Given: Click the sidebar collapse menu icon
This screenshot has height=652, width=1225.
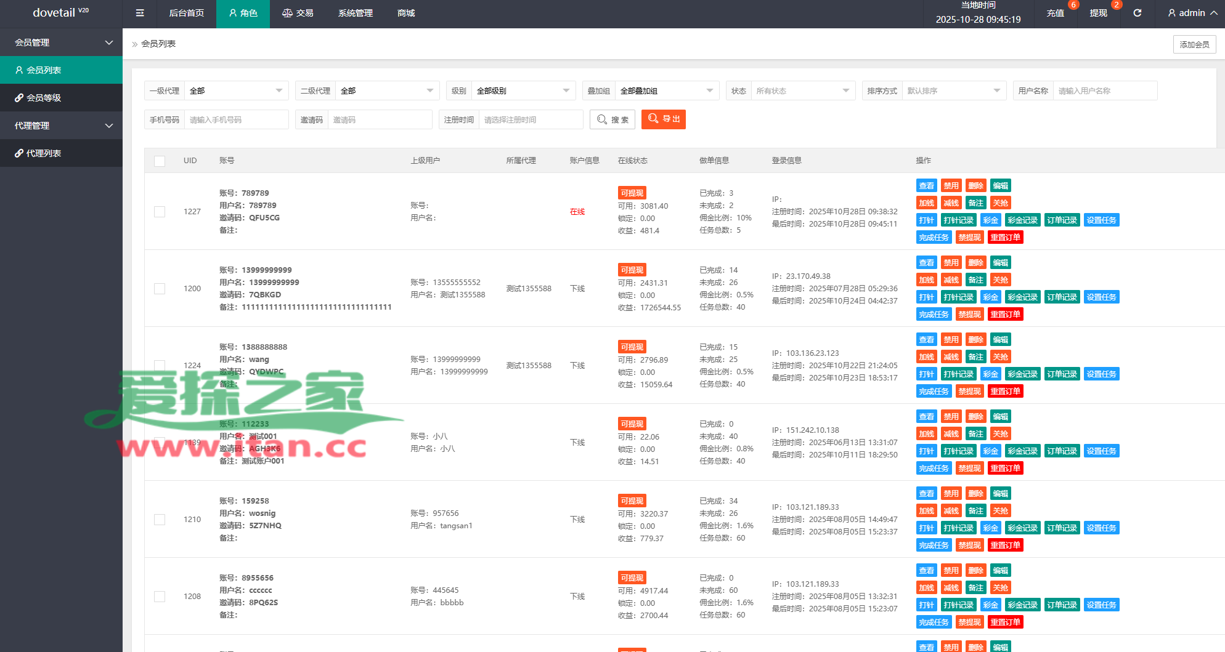Looking at the screenshot, I should tap(140, 13).
